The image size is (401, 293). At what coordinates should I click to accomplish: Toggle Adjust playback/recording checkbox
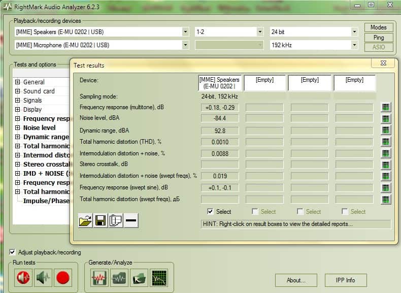(x=12, y=252)
